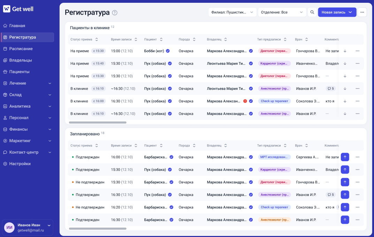The width and height of the screenshot is (374, 237).
Task: Click up arrow for МРТ исследование row
Action: pyautogui.click(x=345, y=157)
